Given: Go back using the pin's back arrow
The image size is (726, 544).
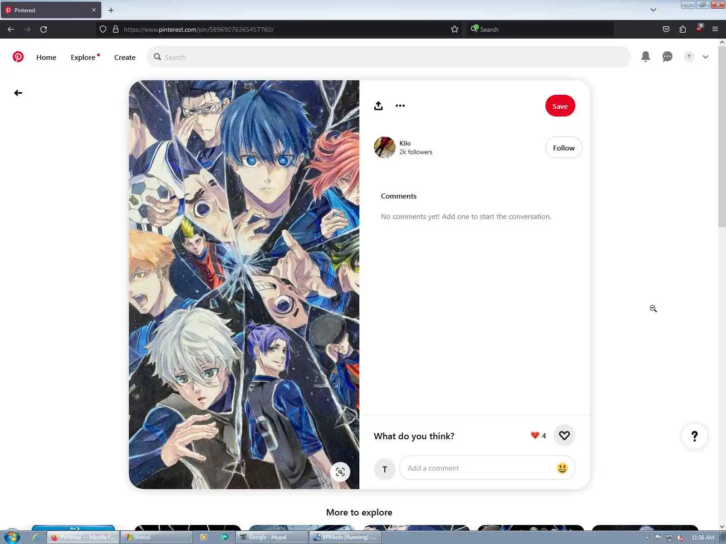Looking at the screenshot, I should pyautogui.click(x=18, y=93).
